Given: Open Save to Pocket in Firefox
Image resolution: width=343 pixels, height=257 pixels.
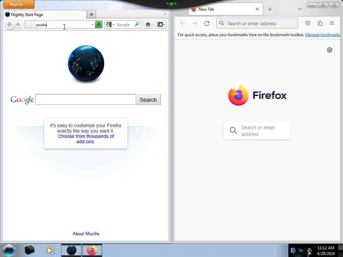Looking at the screenshot, I should point(308,23).
